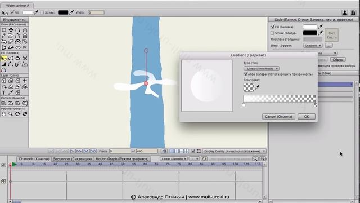Click Cancel (Отмена) in Gradient dialog

278,117
